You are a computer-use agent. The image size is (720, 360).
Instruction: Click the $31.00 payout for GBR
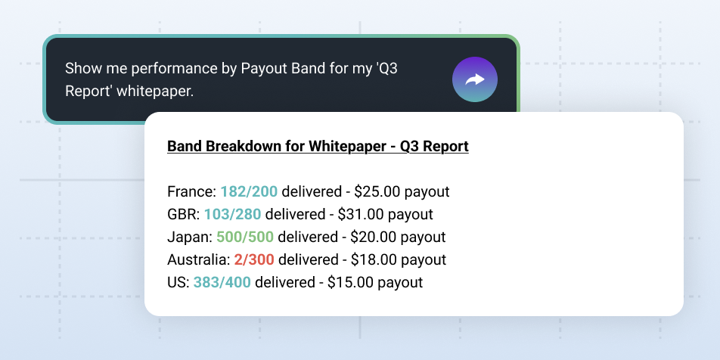click(362, 214)
